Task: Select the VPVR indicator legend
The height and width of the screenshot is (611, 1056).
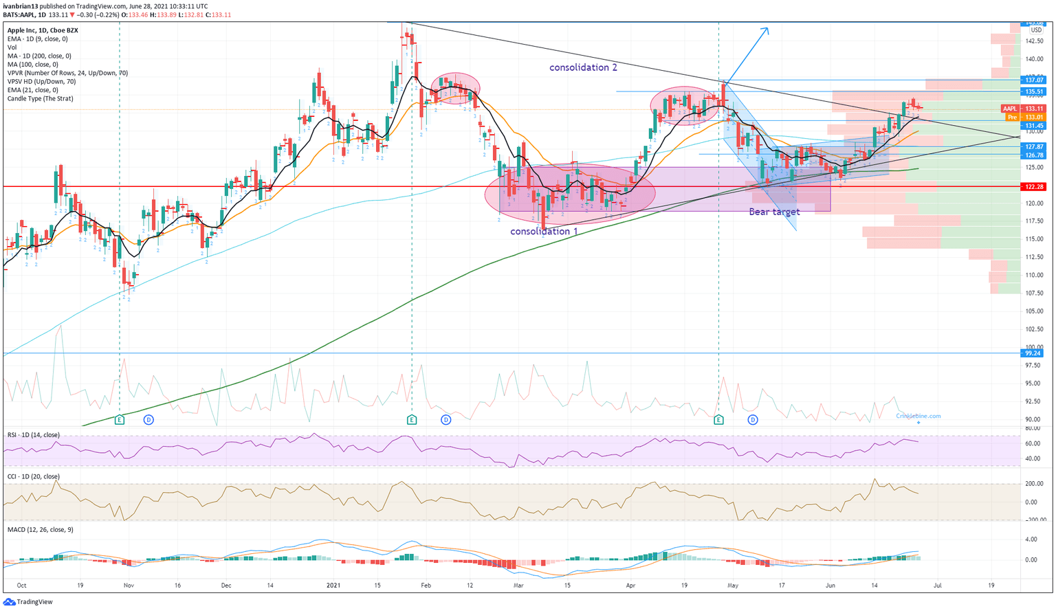Action: pos(67,73)
